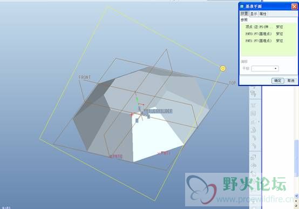Select the Round tool icon
Screen dimensions: 299x209
253,138
